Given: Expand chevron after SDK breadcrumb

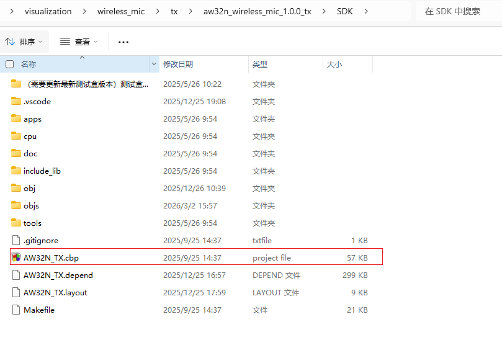Looking at the screenshot, I should click(366, 11).
